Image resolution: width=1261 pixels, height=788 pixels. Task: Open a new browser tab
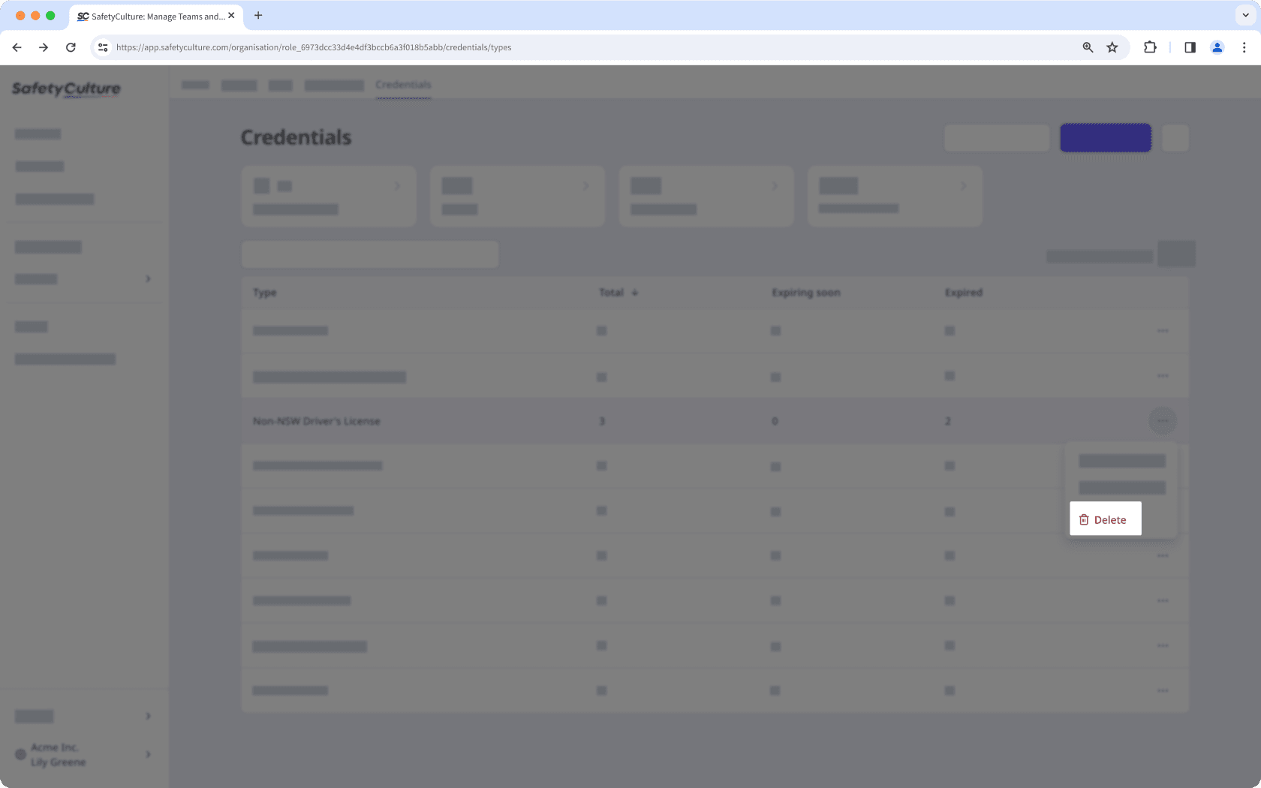click(258, 15)
